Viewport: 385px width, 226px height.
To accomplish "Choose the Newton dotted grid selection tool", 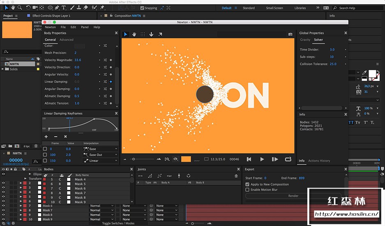I will tap(143, 34).
